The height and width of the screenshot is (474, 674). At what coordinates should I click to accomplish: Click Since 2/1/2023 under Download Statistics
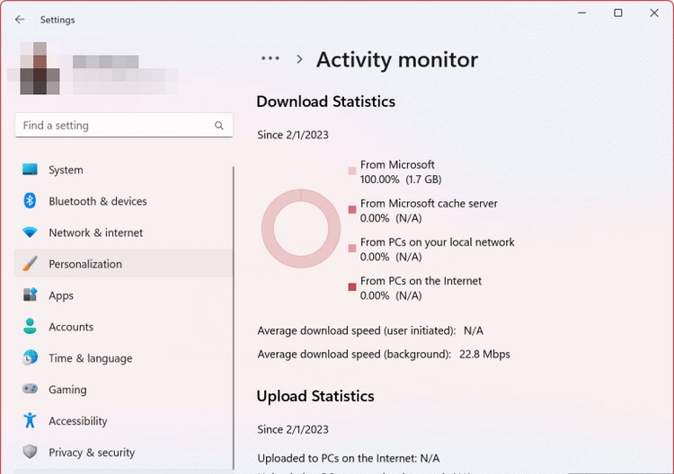click(293, 135)
